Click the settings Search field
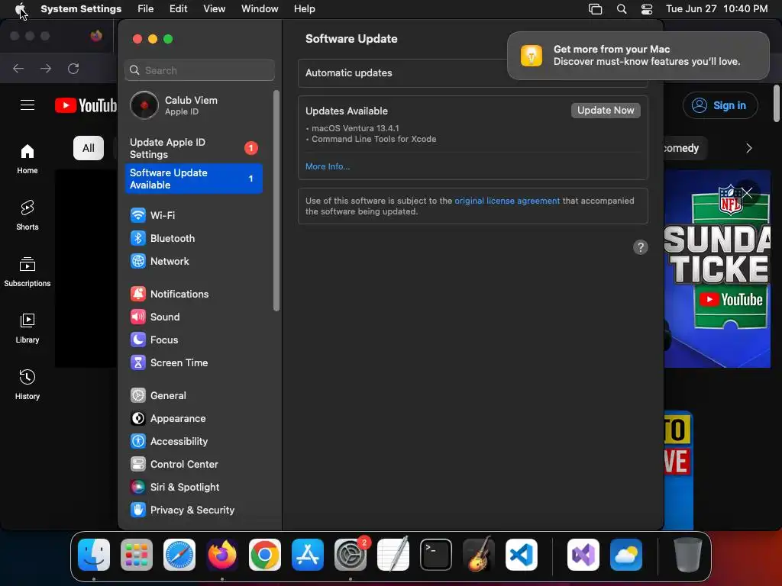The image size is (782, 586). 199,70
